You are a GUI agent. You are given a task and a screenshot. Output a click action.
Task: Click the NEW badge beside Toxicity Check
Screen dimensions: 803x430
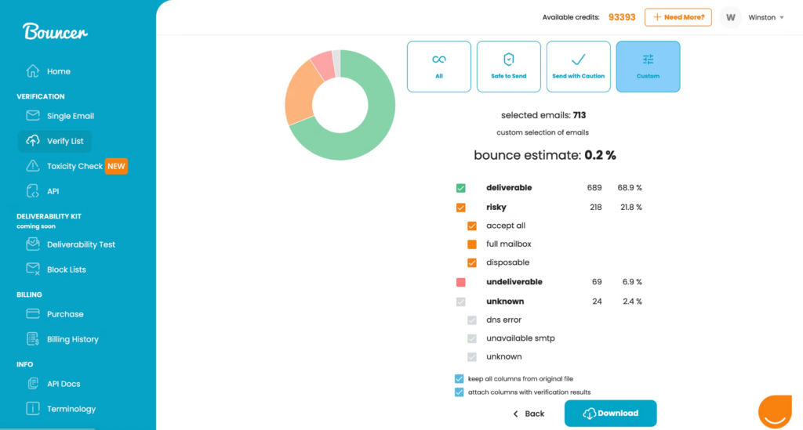116,166
